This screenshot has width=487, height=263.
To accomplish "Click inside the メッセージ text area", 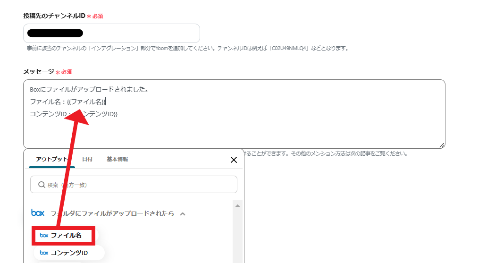I will [x=234, y=114].
